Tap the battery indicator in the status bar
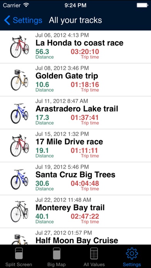This screenshot has height=268, width=151. coord(142,5)
